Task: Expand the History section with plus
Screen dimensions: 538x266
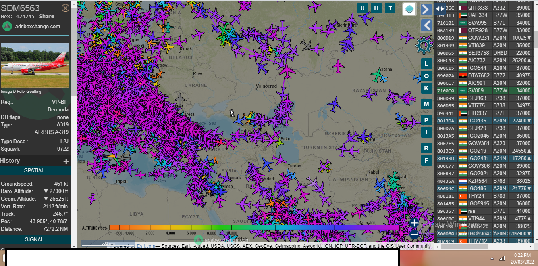Action: pos(66,161)
